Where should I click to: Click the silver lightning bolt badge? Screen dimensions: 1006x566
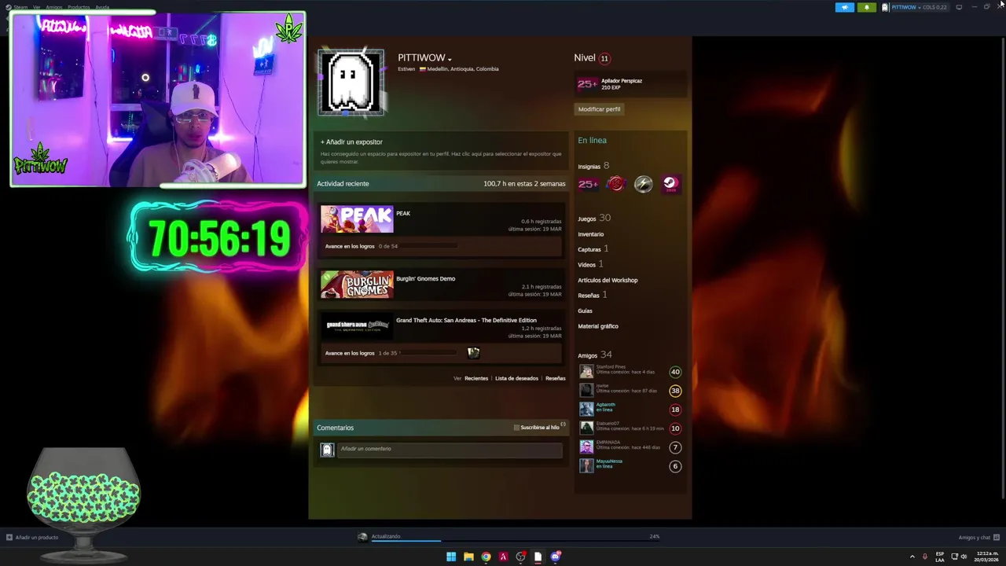643,184
